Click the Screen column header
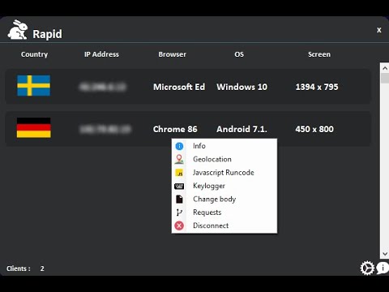 click(319, 54)
